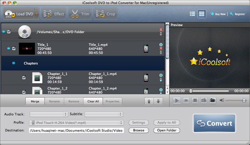Move the selected item up with the arrow

[149, 101]
